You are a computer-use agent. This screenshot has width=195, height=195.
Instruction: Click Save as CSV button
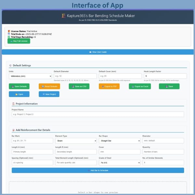tap(79, 86)
